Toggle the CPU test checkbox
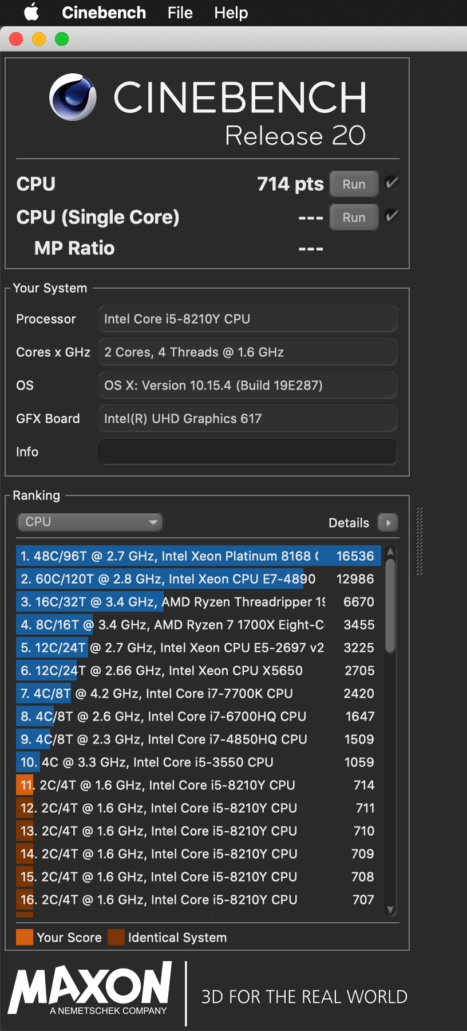Screen dimensions: 467x1031 pyautogui.click(x=392, y=183)
